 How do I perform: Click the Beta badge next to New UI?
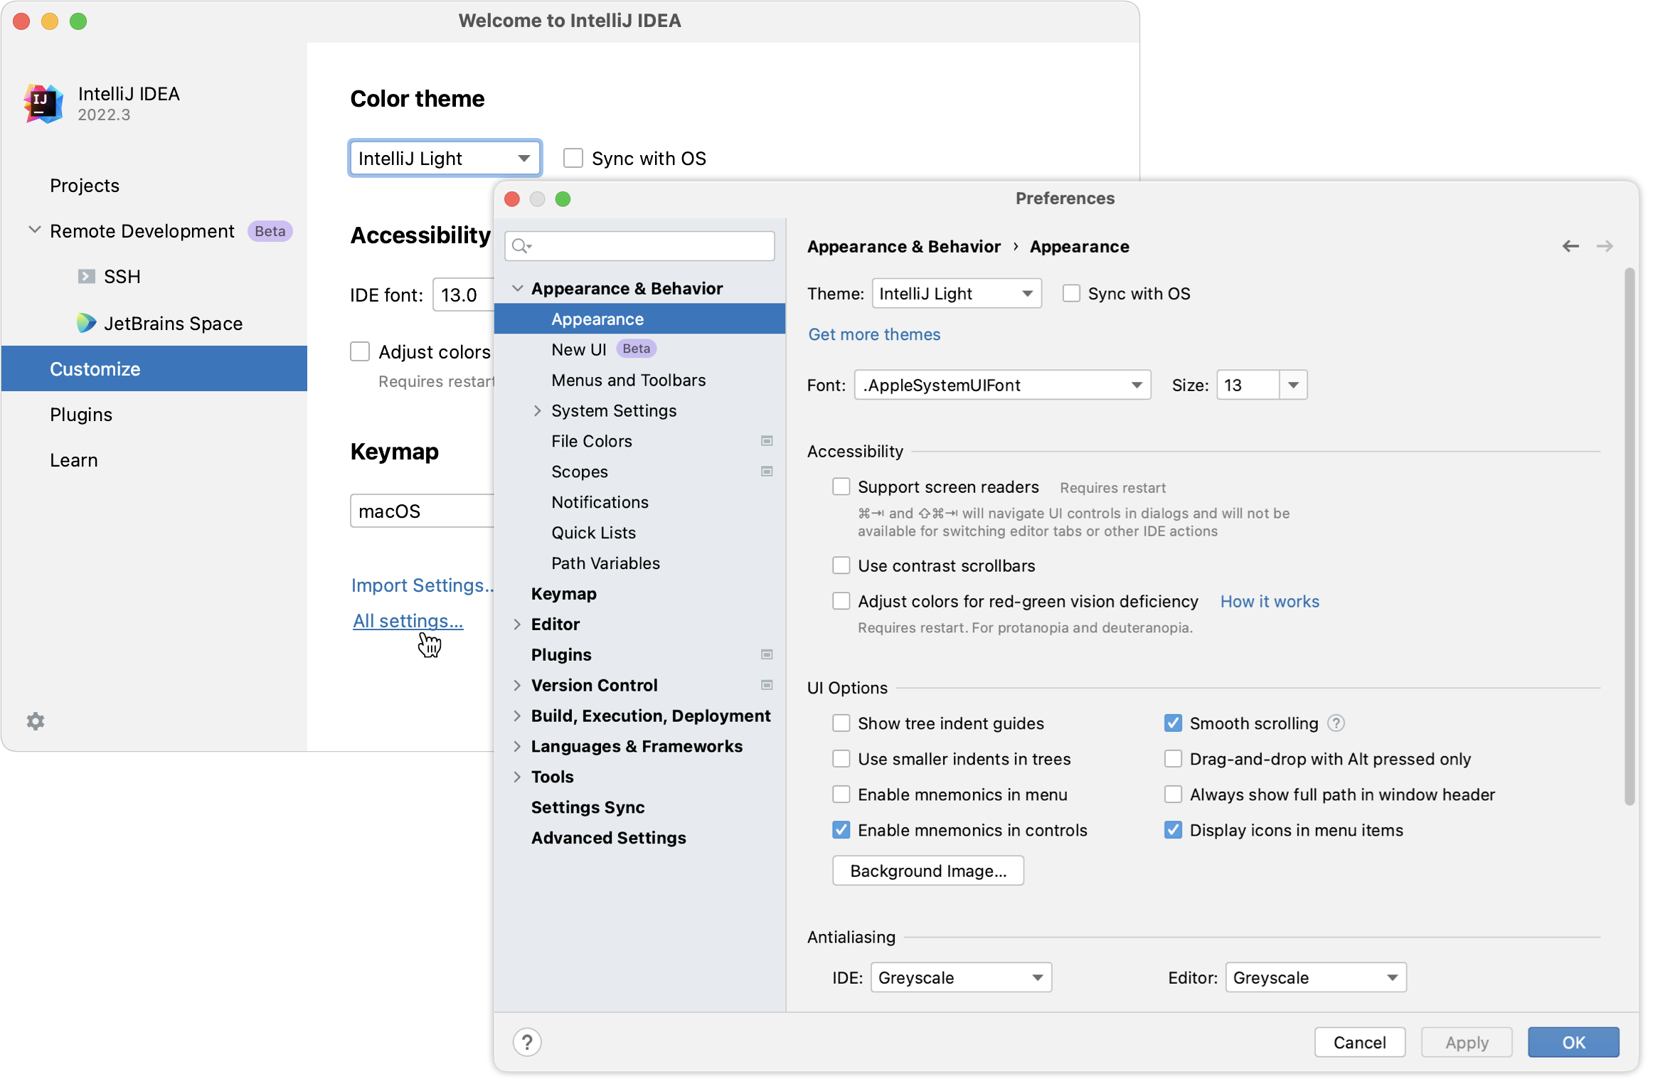pyautogui.click(x=636, y=349)
